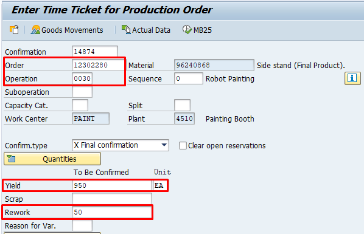Select the Operation field 0030
This screenshot has width=364, height=234.
82,78
